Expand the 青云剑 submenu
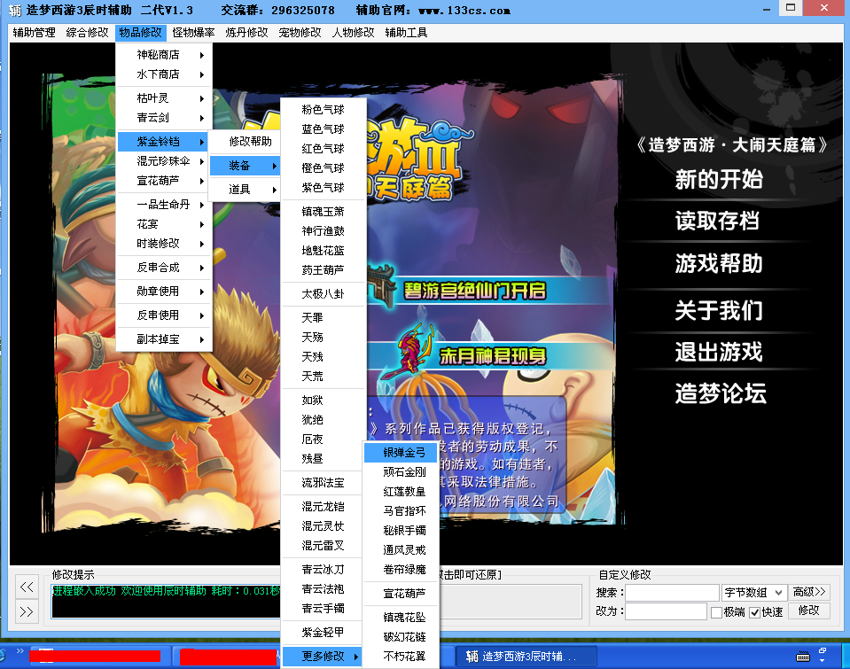This screenshot has height=669, width=850. click(164, 118)
